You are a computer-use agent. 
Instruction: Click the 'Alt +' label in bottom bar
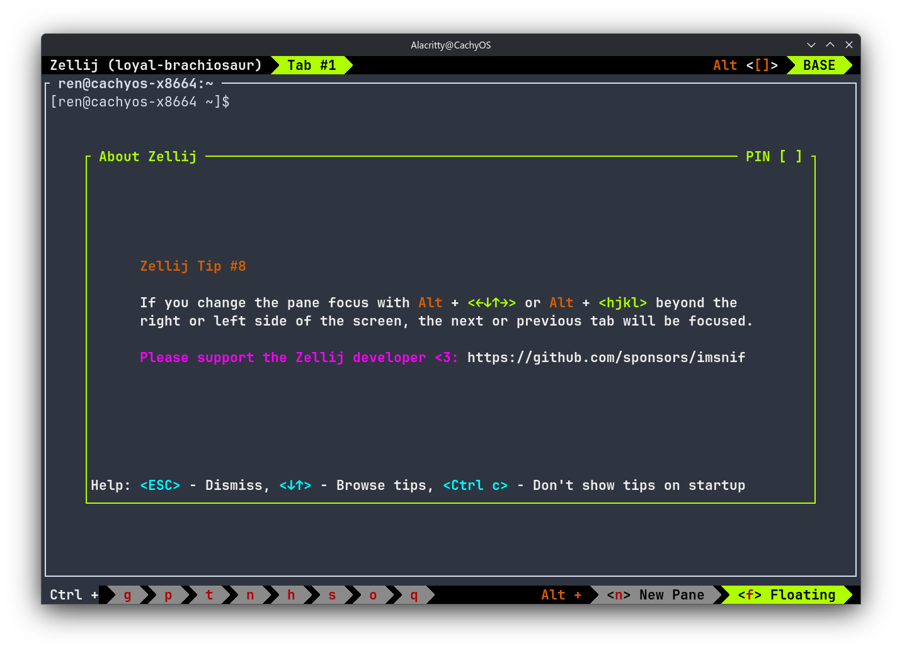pos(561,595)
